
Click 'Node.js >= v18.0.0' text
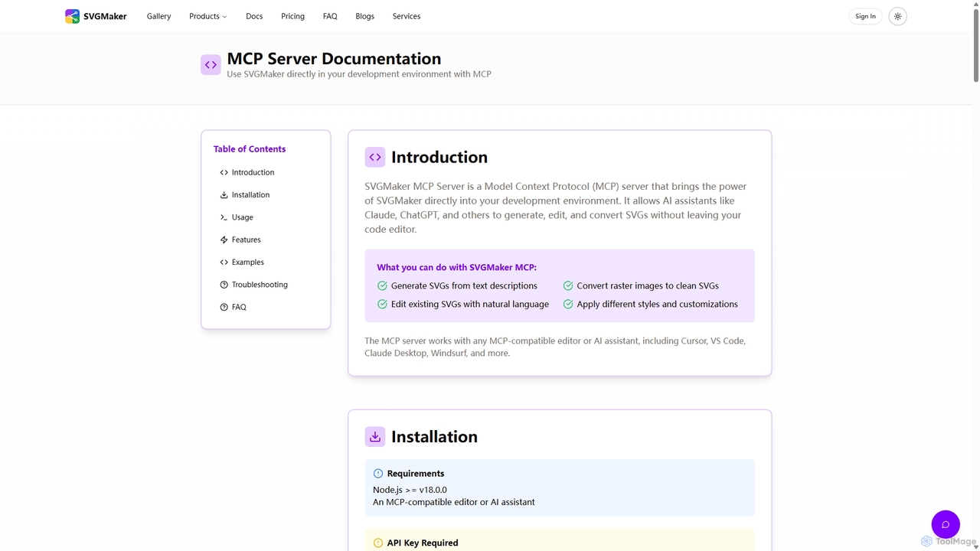pyautogui.click(x=410, y=490)
